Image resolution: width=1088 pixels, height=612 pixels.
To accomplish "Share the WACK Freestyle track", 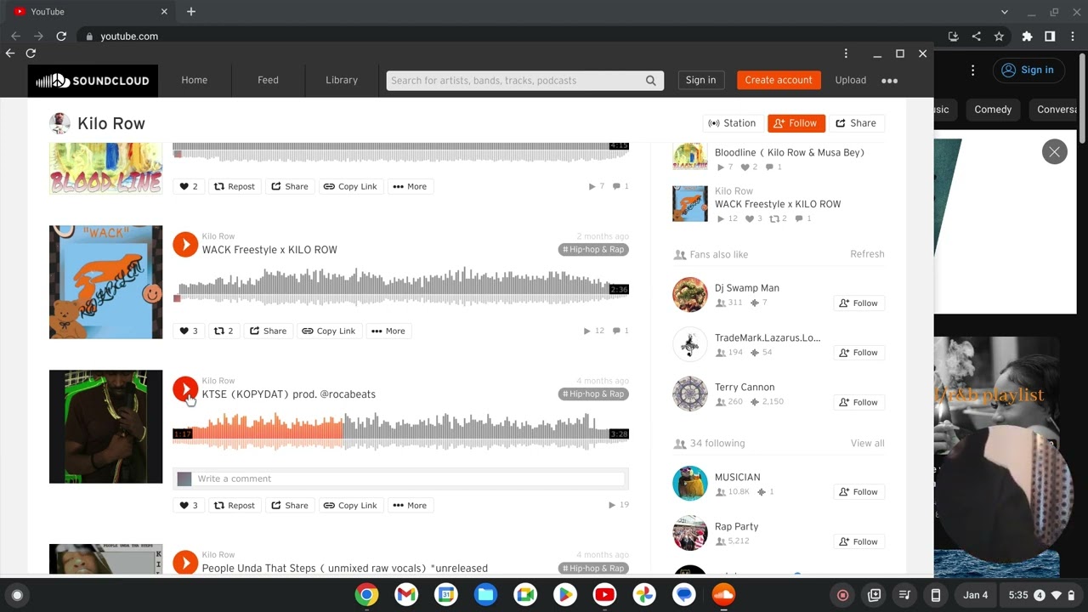I will [269, 331].
